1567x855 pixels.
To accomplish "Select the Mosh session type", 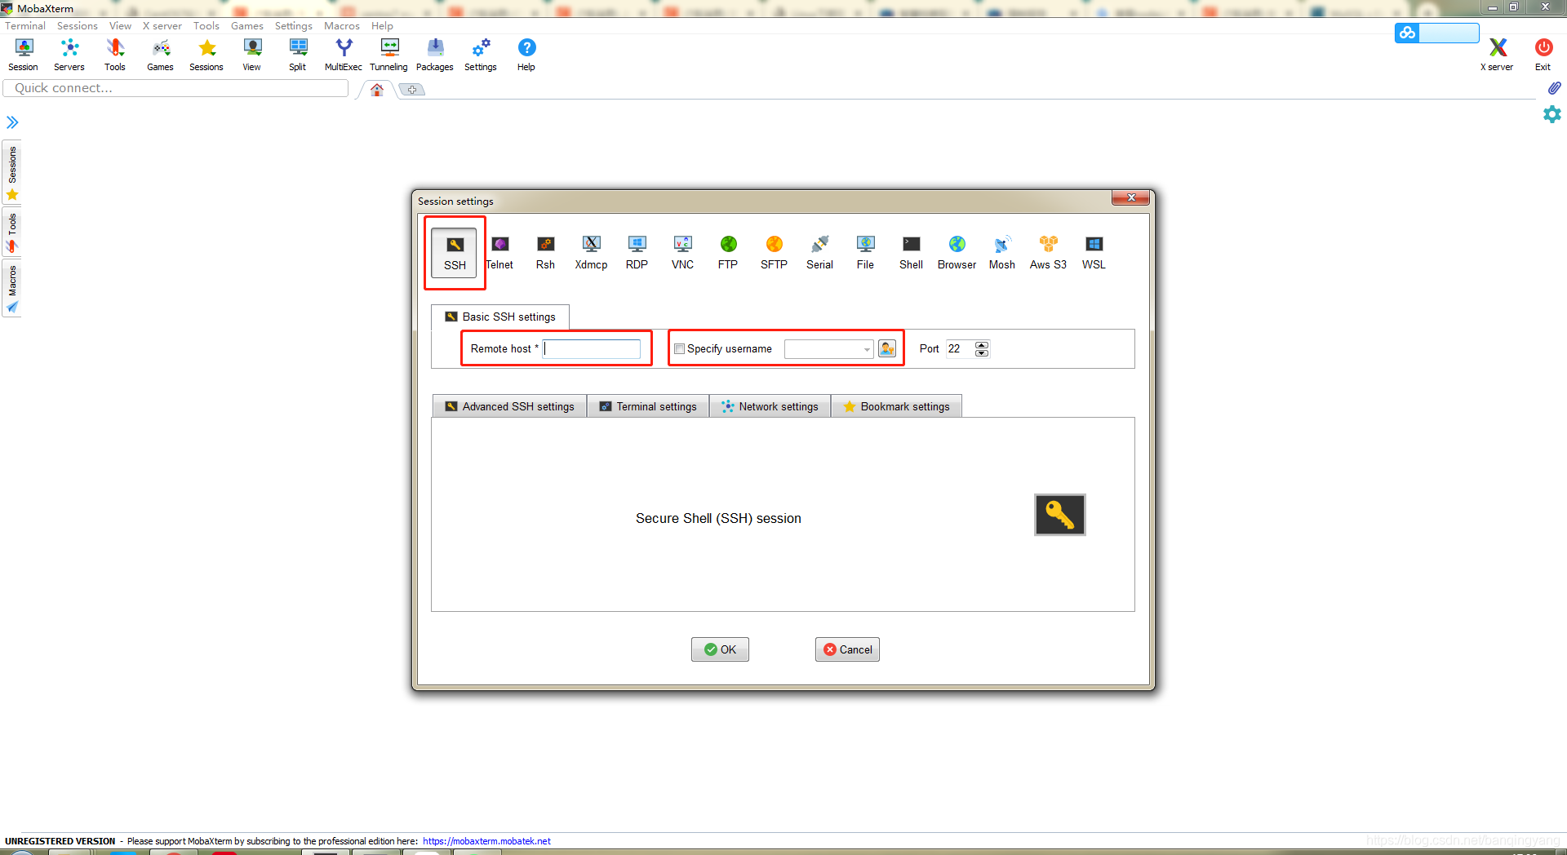I will click(1002, 253).
